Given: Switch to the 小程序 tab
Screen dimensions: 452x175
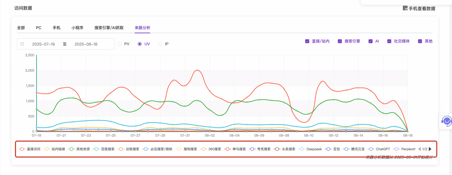Looking at the screenshot, I should click(x=77, y=28).
